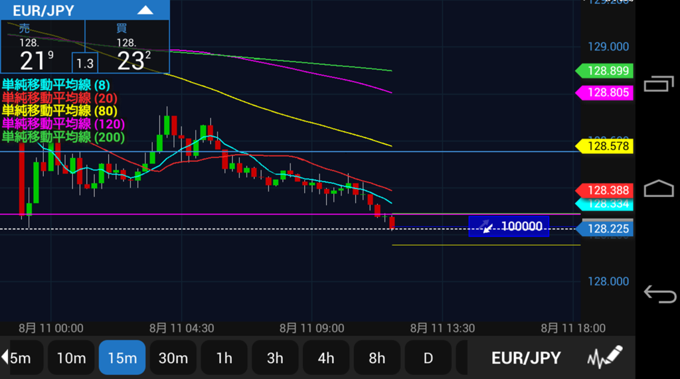Tap the sell price 128.21 panel
The height and width of the screenshot is (379, 680).
[43, 47]
